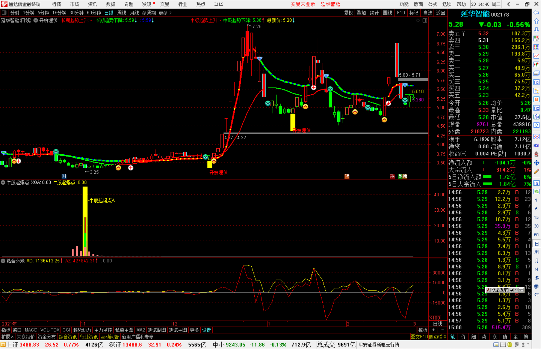This screenshot has height=349, width=541.
Task: Open the 资讯 menu
Action: 93,4
